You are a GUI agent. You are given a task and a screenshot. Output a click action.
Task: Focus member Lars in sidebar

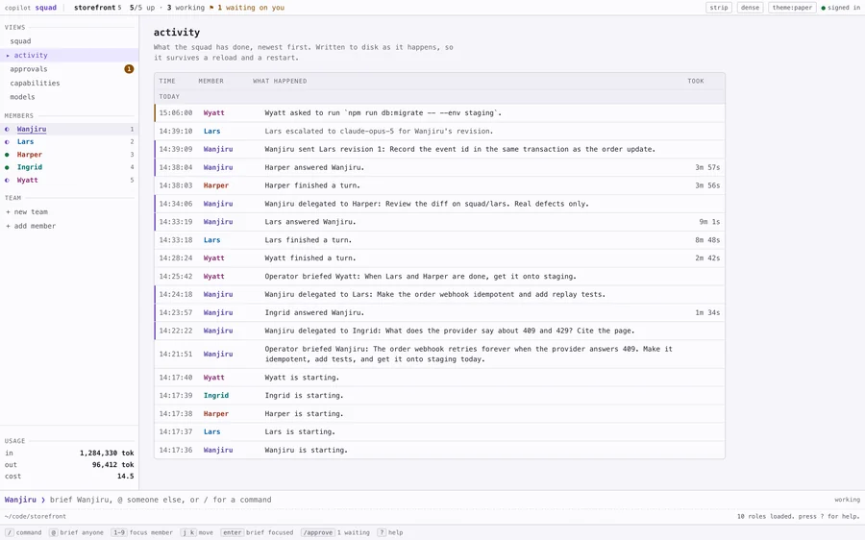click(x=69, y=142)
